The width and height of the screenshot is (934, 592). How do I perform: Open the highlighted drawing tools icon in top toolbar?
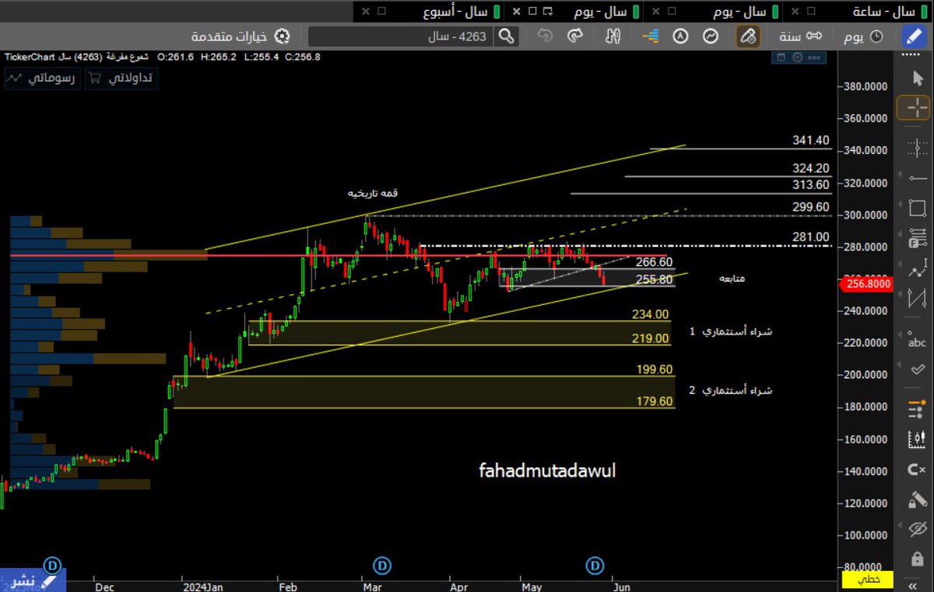pos(748,36)
